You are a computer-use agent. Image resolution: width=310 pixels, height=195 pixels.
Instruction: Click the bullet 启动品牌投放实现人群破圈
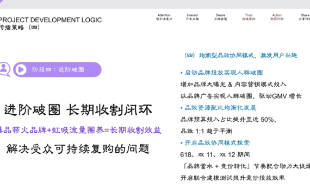221,73
